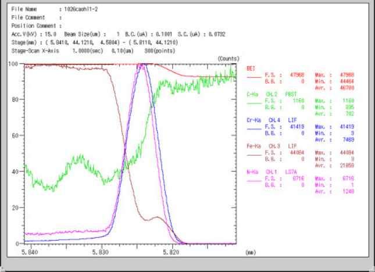Viewport: 375px width, 272px height.
Task: Select the Cr-Ka legend title
Action: point(253,120)
